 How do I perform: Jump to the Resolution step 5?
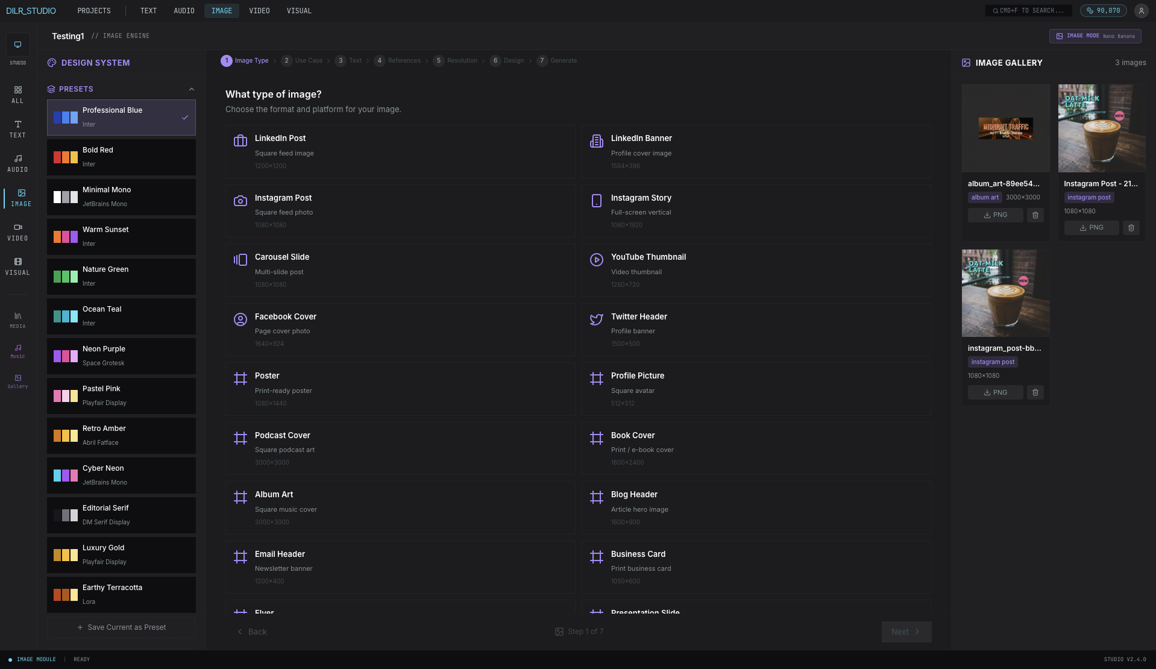(456, 61)
